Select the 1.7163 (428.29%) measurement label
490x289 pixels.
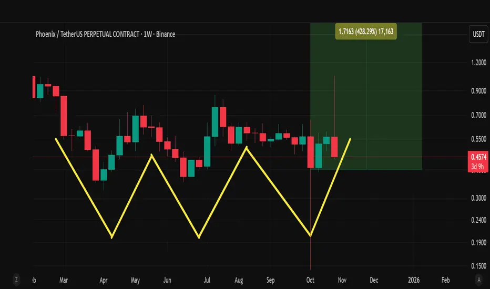tap(366, 31)
